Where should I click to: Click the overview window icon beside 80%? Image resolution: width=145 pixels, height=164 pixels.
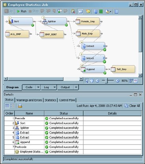pyautogui.click(x=136, y=81)
